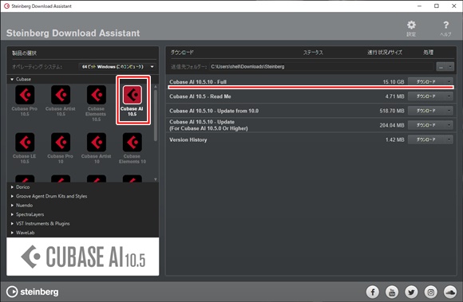Open download options arrow for Cubase AI 10.5.10 Full
Image resolution: width=463 pixels, height=302 pixels.
click(x=449, y=81)
